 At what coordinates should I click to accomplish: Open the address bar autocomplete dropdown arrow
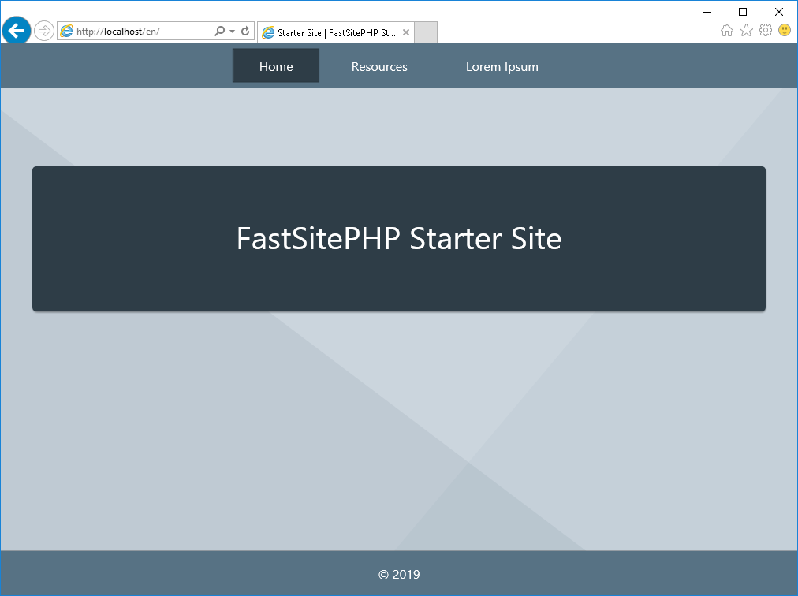(232, 31)
